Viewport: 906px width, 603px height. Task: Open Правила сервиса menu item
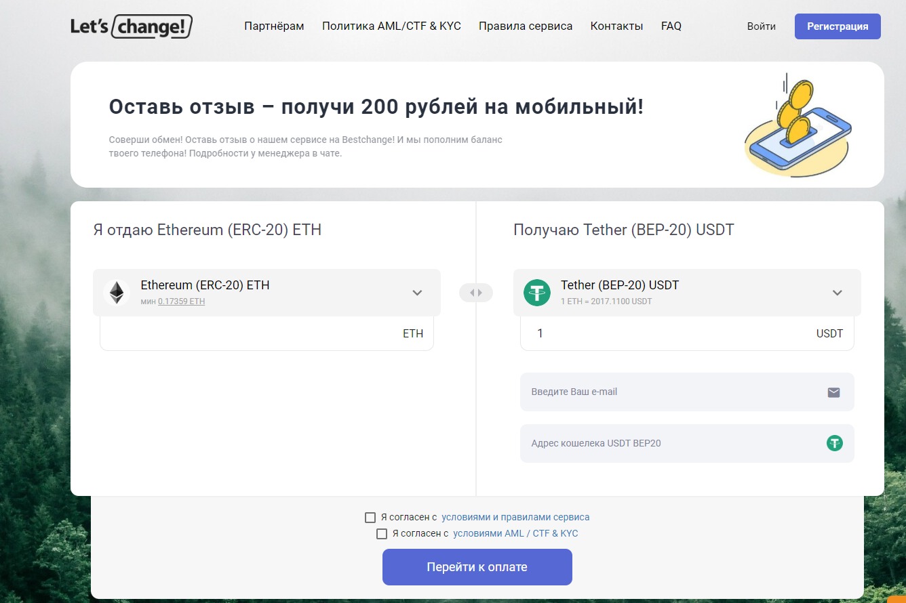[x=526, y=26]
